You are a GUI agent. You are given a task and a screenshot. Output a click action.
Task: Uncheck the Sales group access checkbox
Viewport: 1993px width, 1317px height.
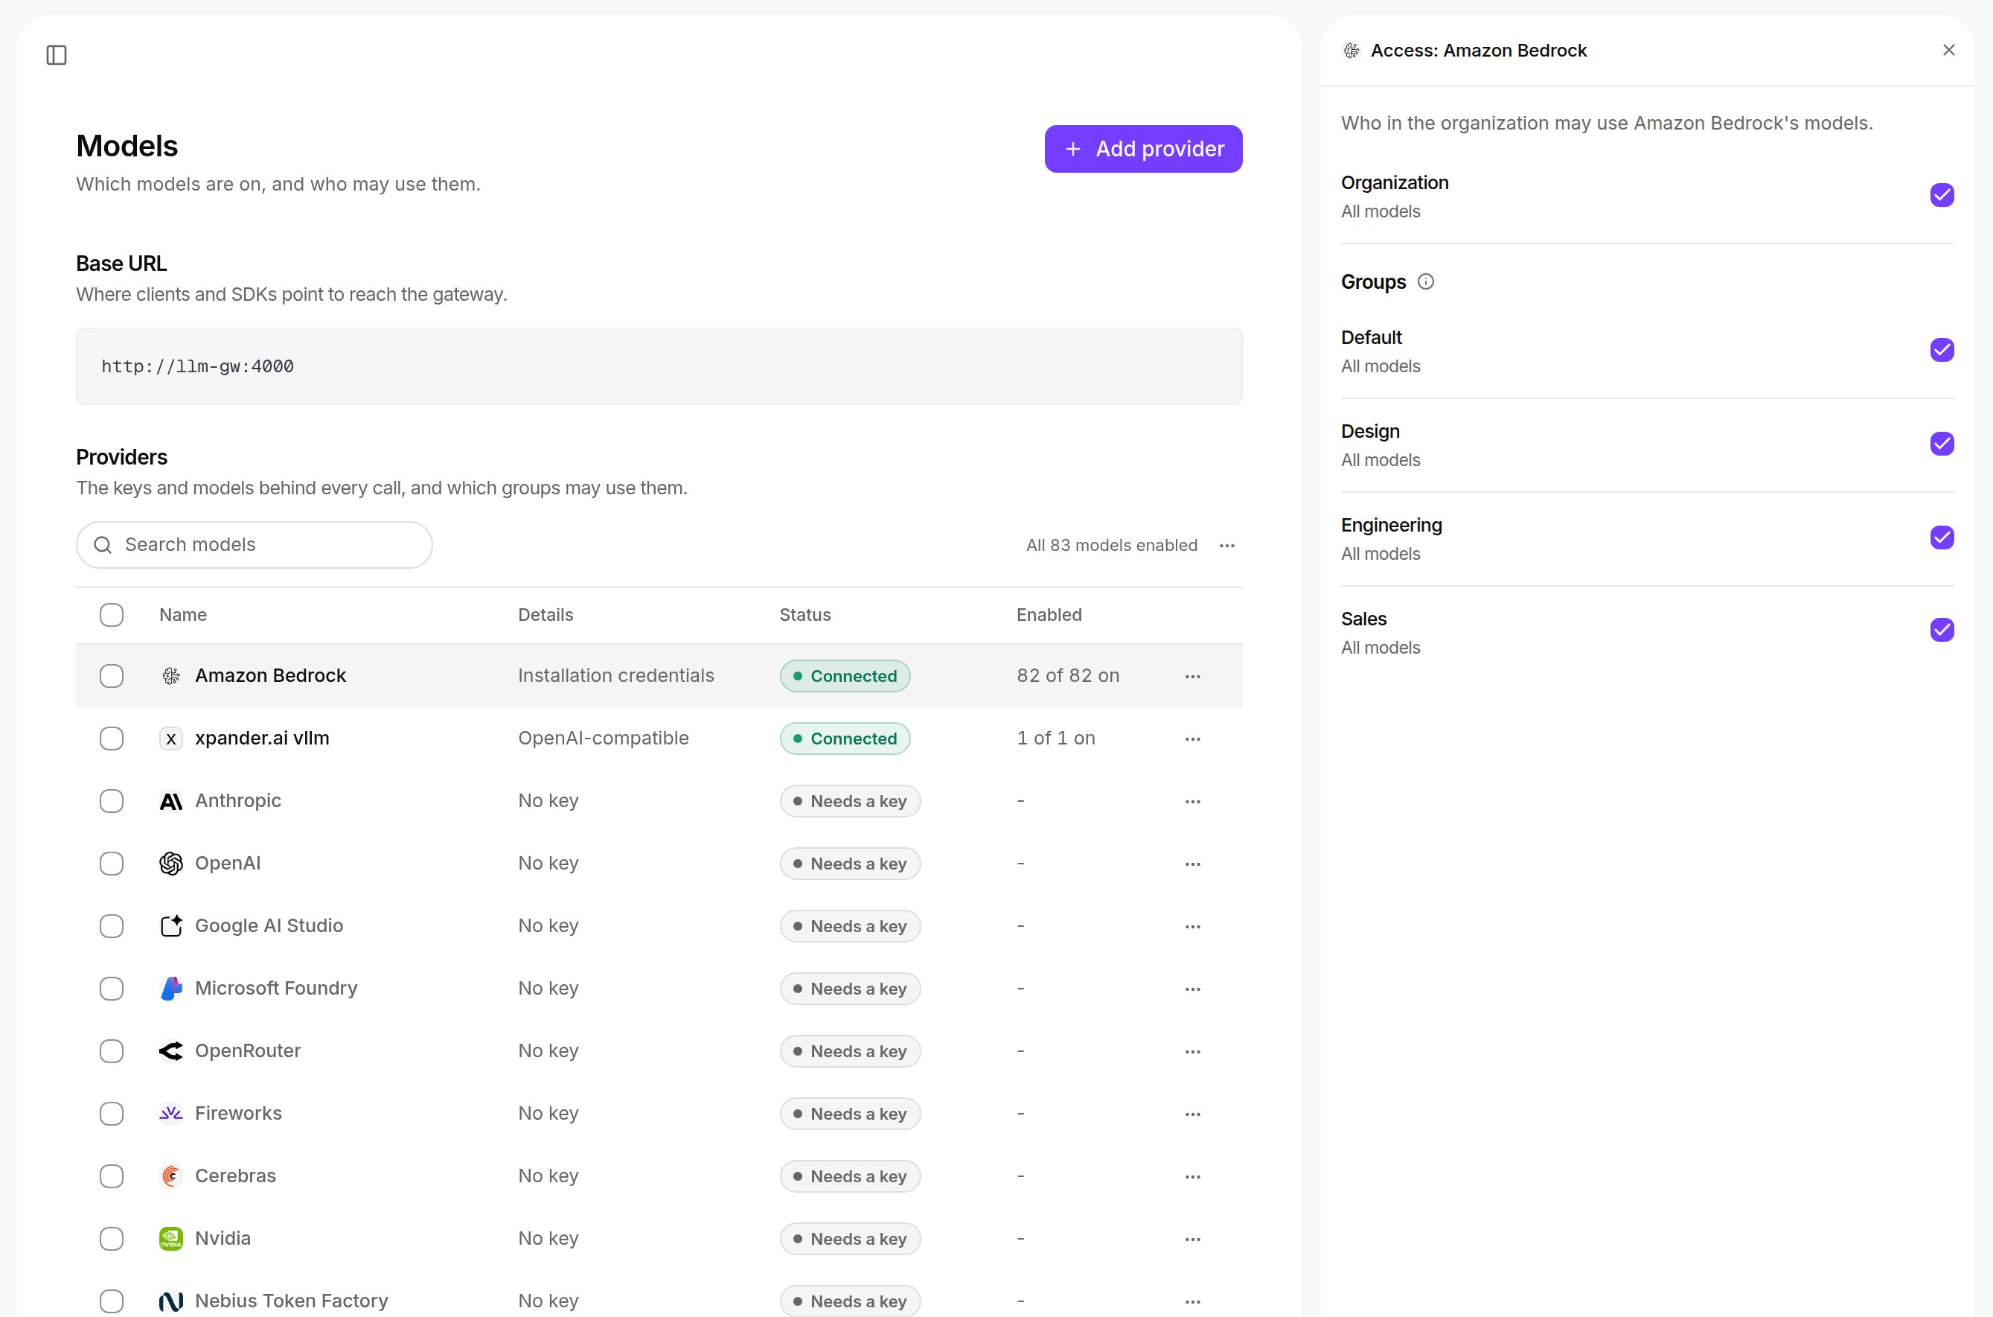click(1942, 630)
